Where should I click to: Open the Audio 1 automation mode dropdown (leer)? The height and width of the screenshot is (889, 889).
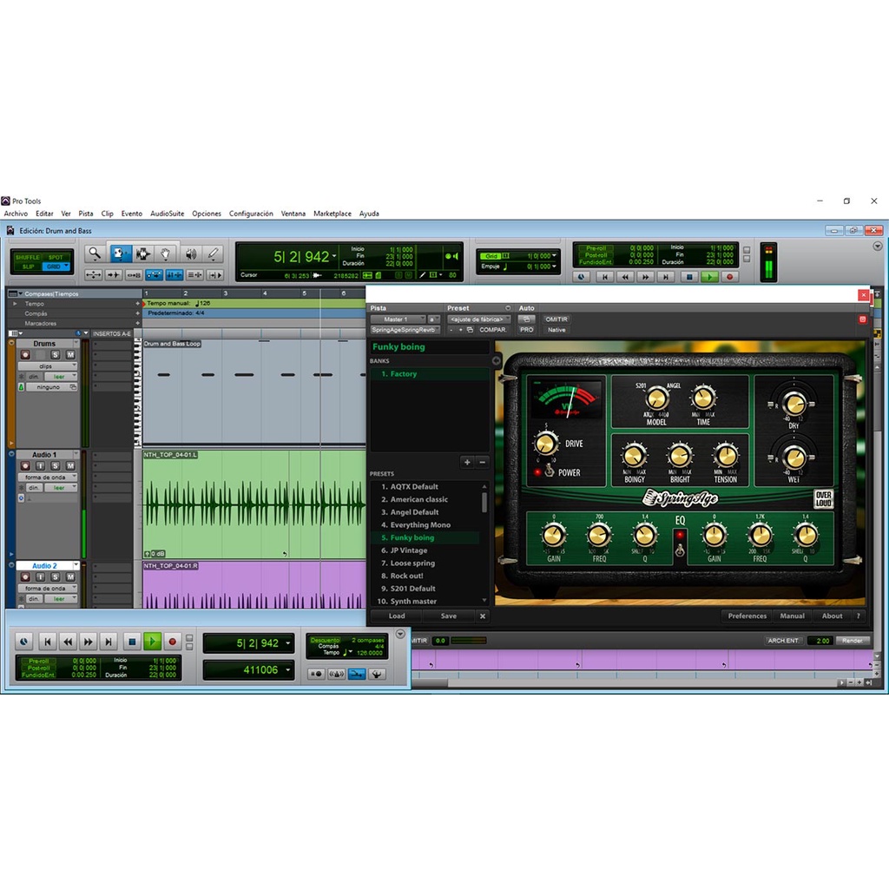point(61,488)
